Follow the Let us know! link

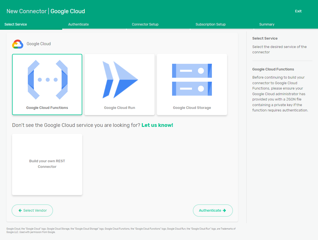coord(157,125)
